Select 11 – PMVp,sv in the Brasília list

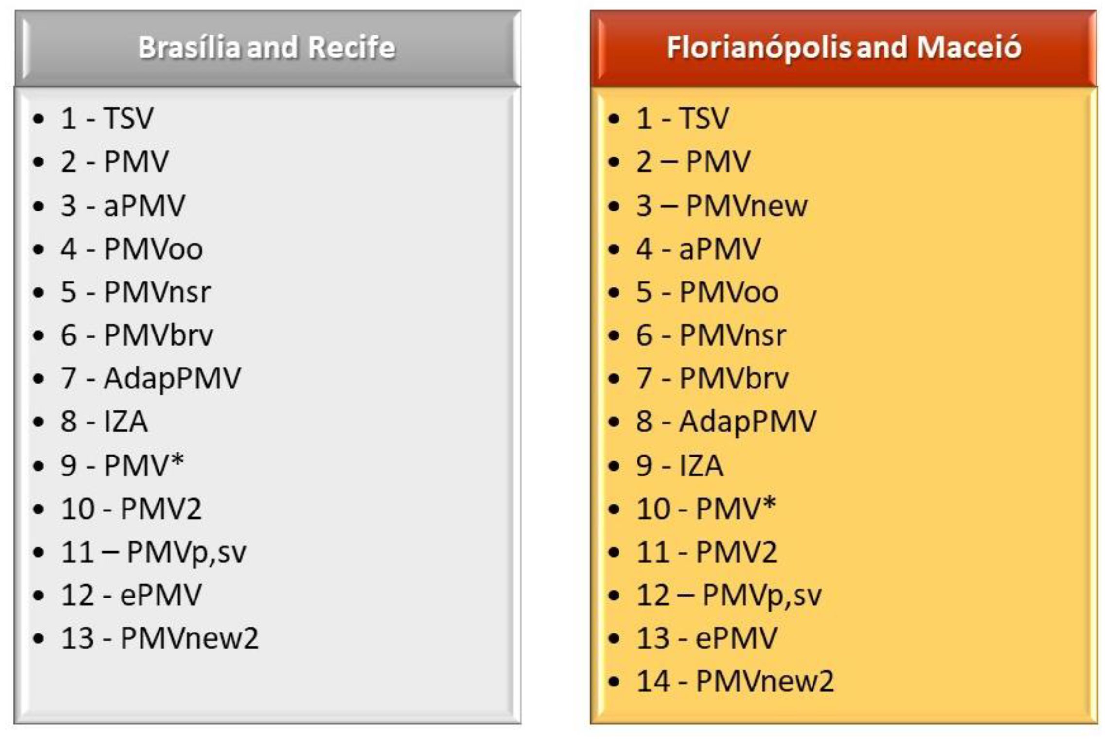click(153, 552)
